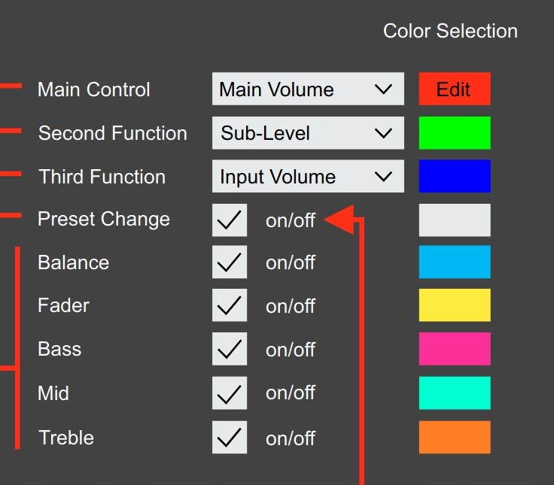554x485 pixels.
Task: Expand the Sub-Level dropdown
Action: pyautogui.click(x=307, y=133)
